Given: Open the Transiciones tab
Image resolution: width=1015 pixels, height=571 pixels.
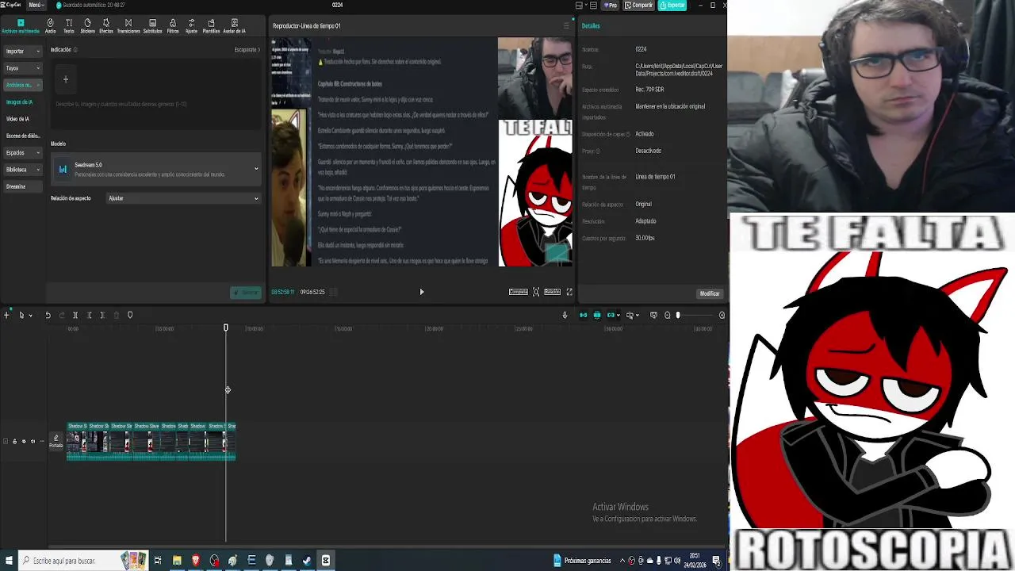Looking at the screenshot, I should click(x=128, y=26).
